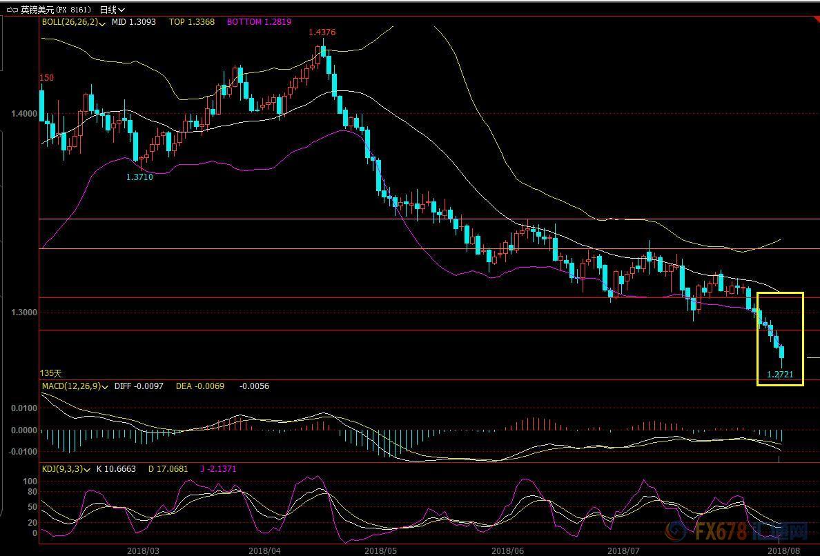
Task: Click the 1.2721 low price label
Action: point(780,375)
